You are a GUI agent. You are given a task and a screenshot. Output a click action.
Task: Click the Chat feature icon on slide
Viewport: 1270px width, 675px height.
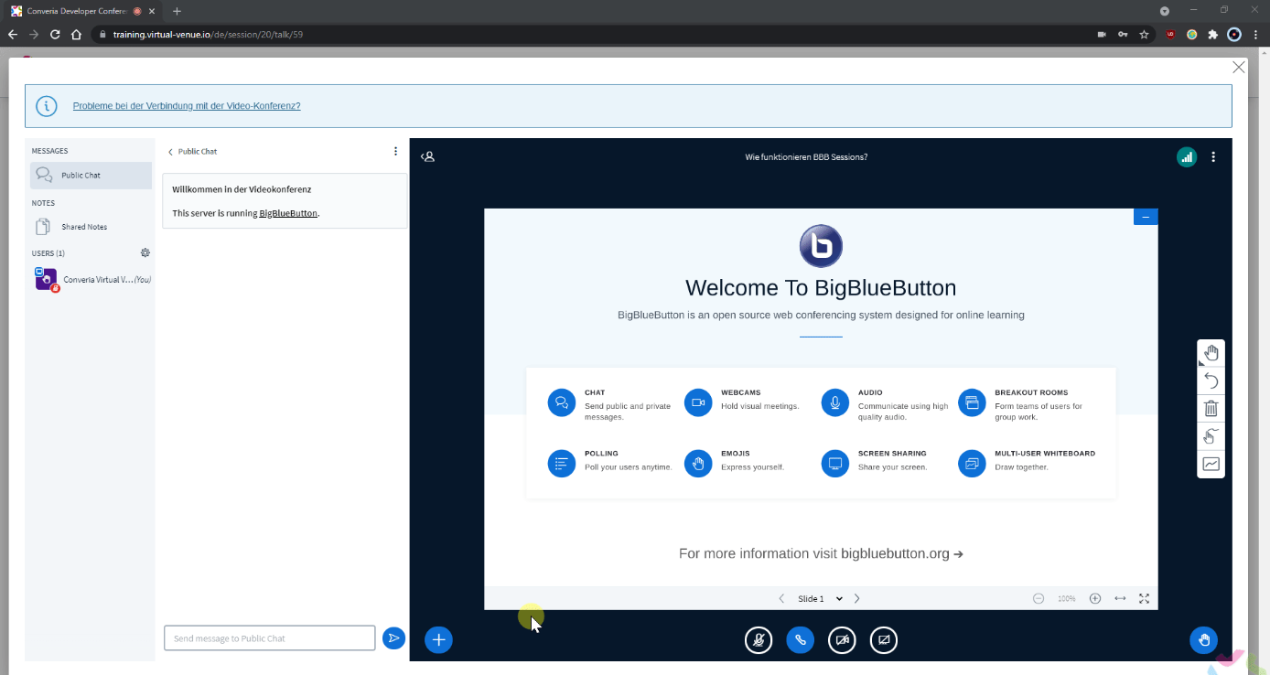562,403
